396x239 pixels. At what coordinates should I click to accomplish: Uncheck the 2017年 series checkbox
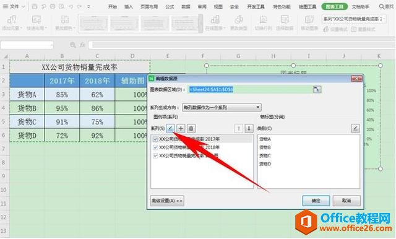pyautogui.click(x=155, y=139)
